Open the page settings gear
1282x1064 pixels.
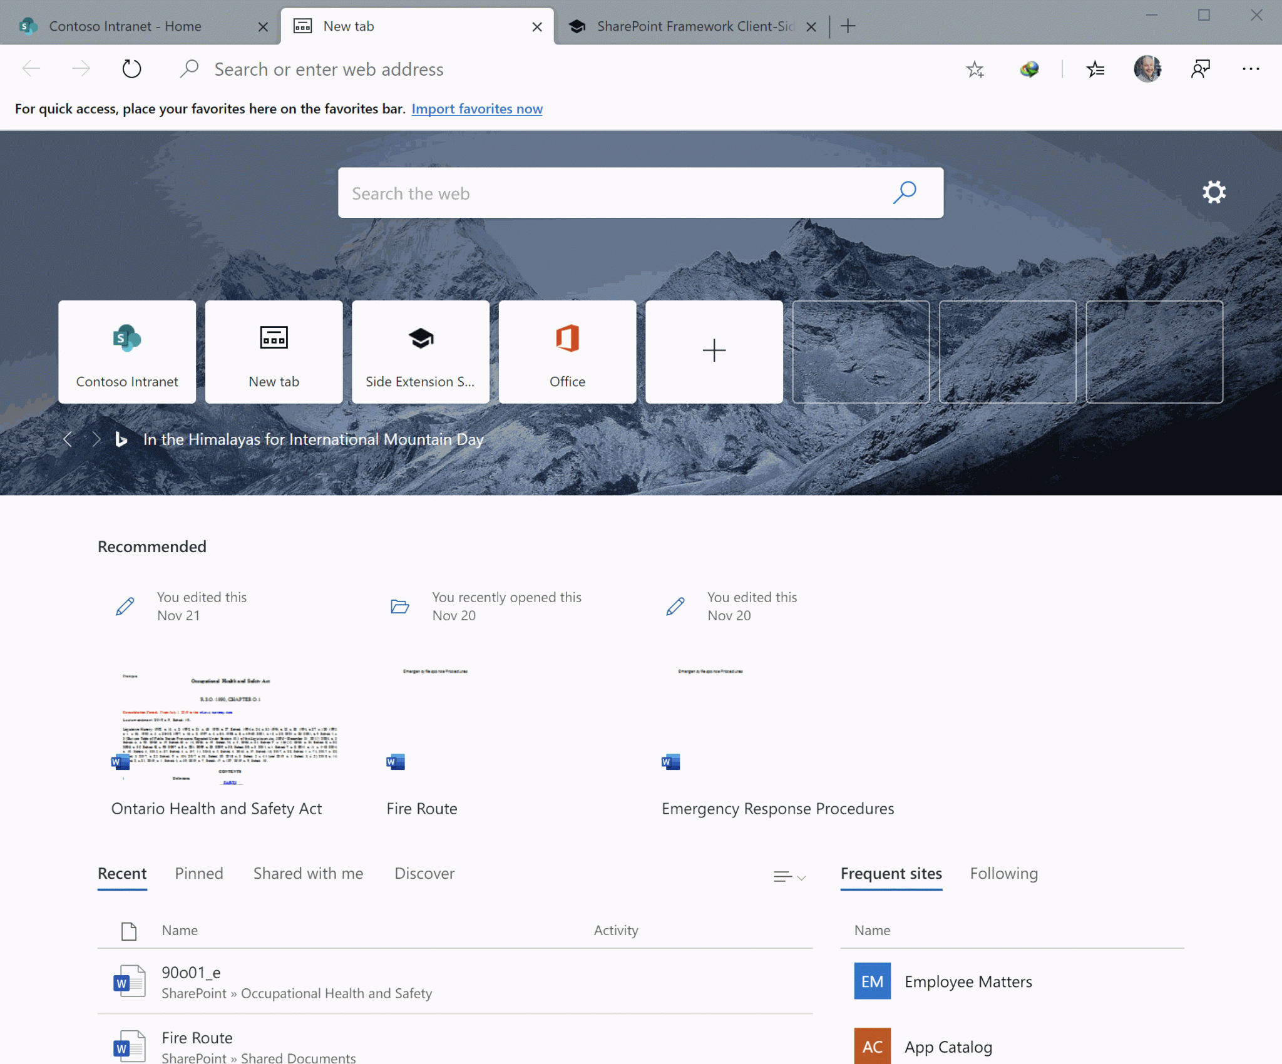tap(1214, 192)
